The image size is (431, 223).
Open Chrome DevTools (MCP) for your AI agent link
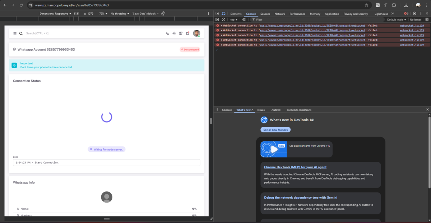[295, 167]
